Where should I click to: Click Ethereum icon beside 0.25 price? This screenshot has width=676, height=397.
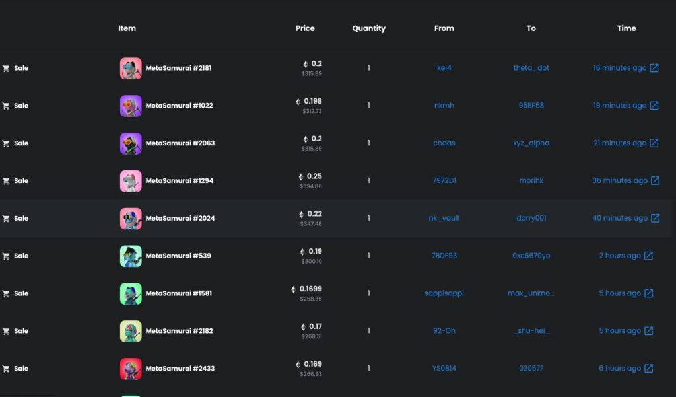click(301, 177)
